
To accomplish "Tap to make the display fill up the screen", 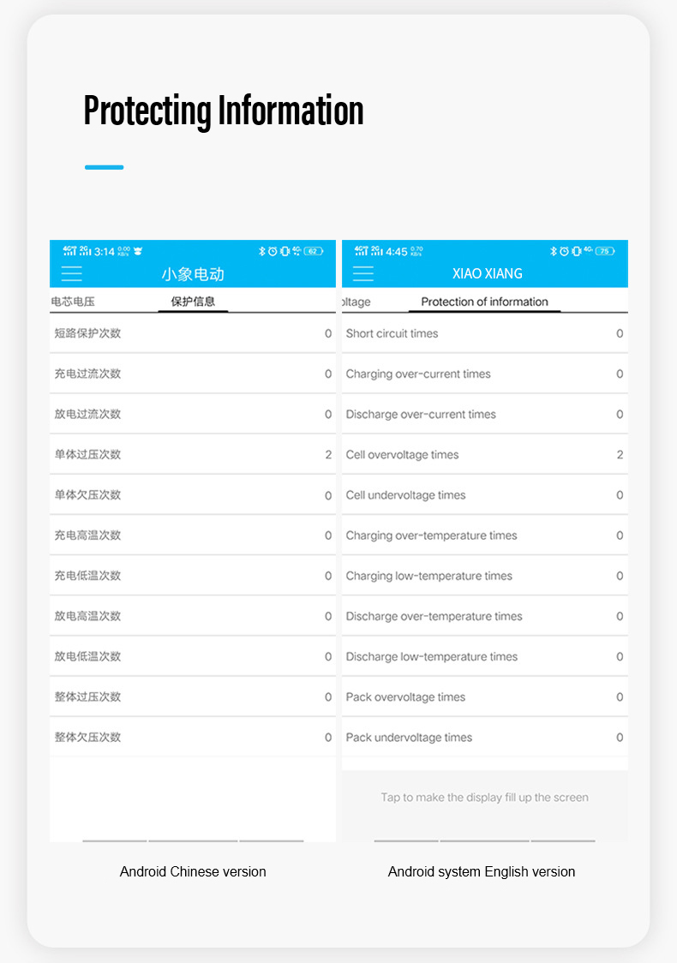I will click(x=484, y=798).
